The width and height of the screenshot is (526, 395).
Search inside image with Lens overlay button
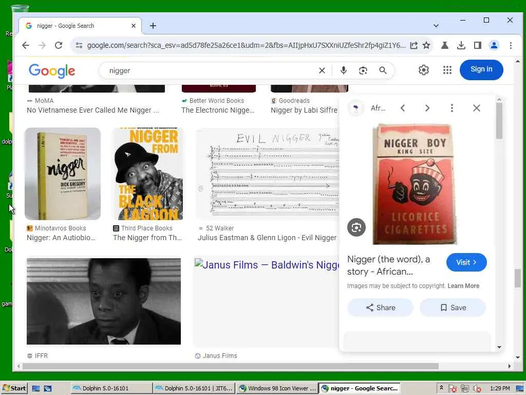coord(356,227)
